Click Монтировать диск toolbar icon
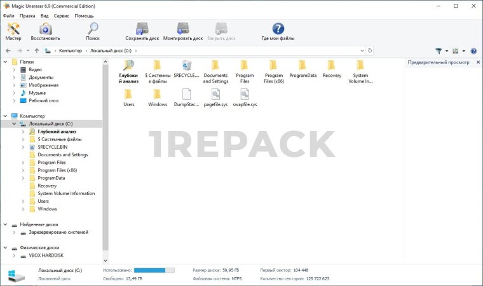 click(x=183, y=32)
